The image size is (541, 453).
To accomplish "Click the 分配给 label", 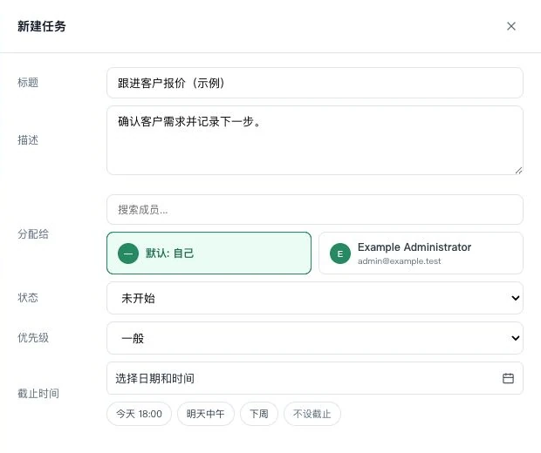I will pyautogui.click(x=33, y=234).
